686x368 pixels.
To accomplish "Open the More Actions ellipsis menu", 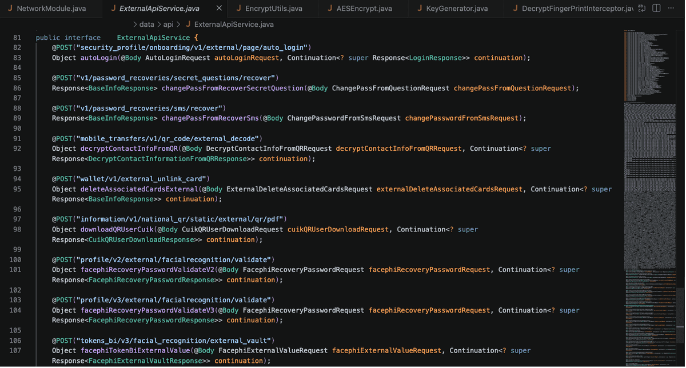I will tap(671, 9).
